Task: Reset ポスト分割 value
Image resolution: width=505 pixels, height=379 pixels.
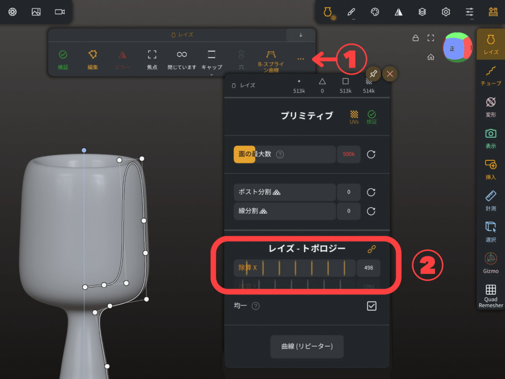Action: (x=371, y=192)
